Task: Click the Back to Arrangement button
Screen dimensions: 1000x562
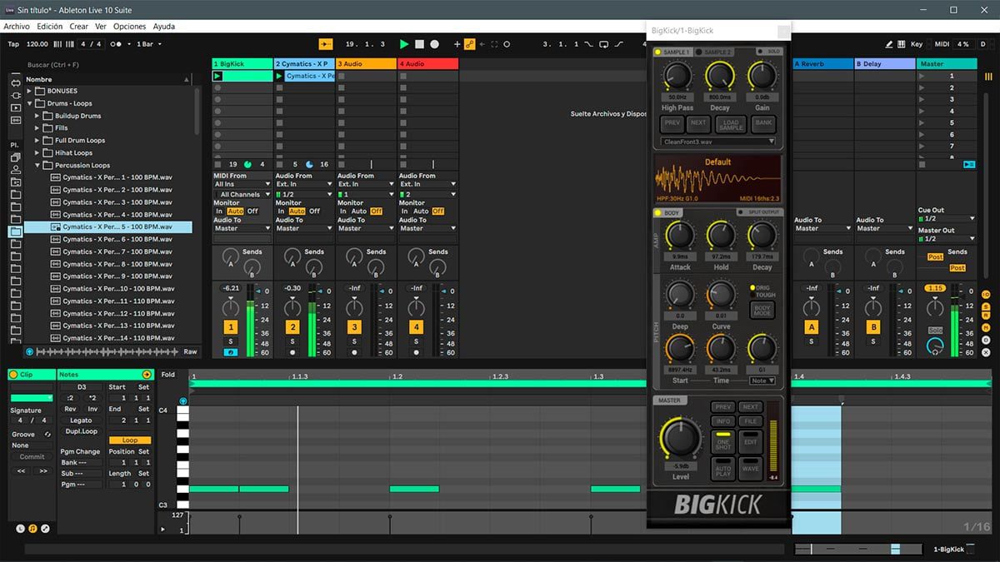Action: tap(968, 164)
